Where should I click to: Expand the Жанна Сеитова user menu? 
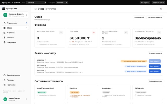pyautogui.click(x=15, y=99)
